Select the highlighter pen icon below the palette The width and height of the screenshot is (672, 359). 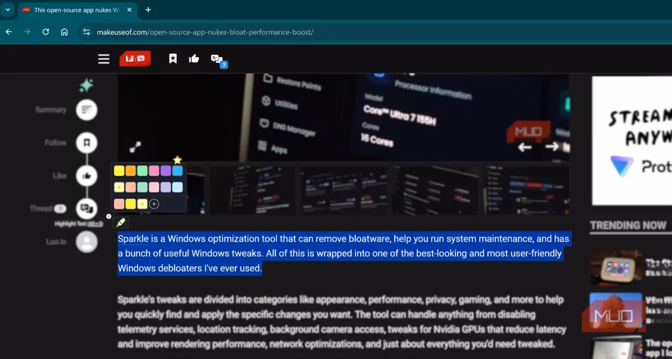pos(121,222)
